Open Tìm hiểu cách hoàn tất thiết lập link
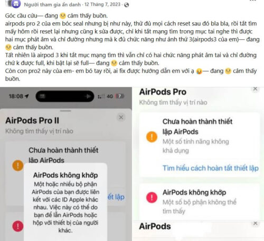The width and height of the screenshot is (264, 241). 211,168
